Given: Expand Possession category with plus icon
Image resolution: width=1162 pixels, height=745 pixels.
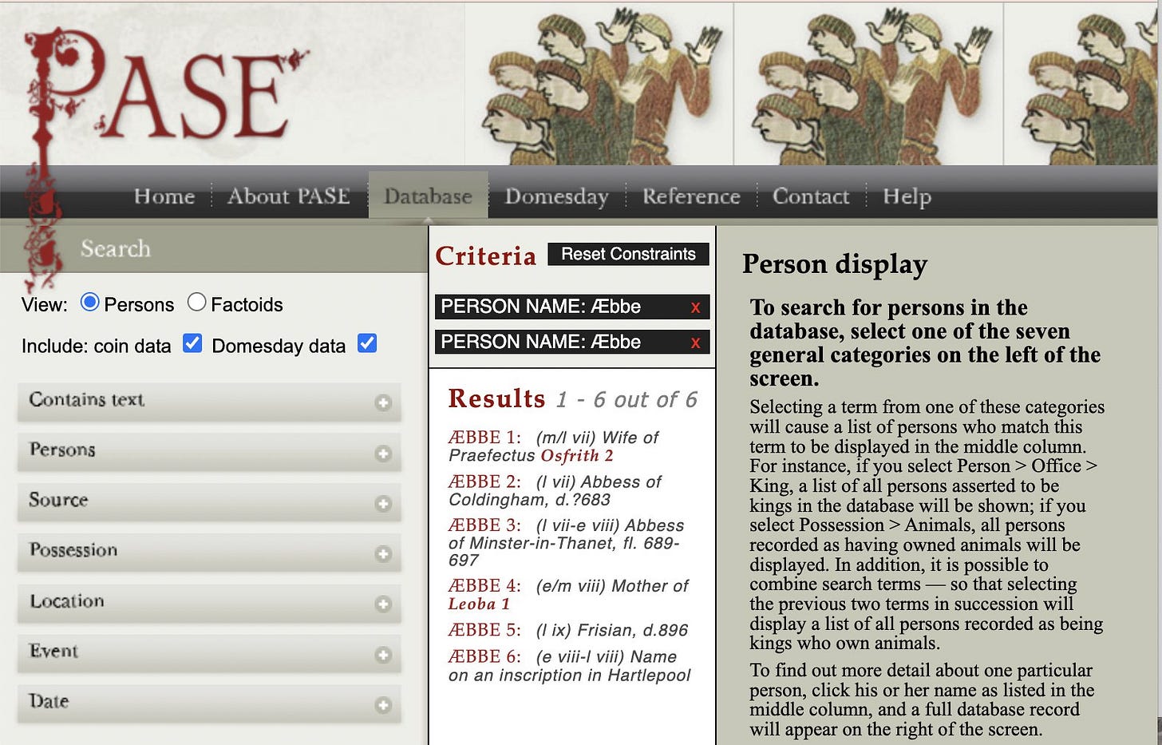Looking at the screenshot, I should click(x=383, y=553).
